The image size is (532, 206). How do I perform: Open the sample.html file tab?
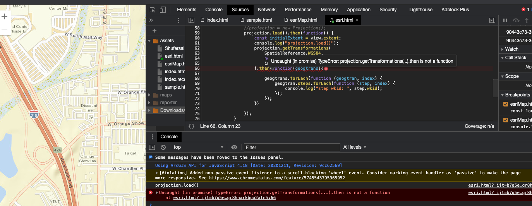(259, 20)
